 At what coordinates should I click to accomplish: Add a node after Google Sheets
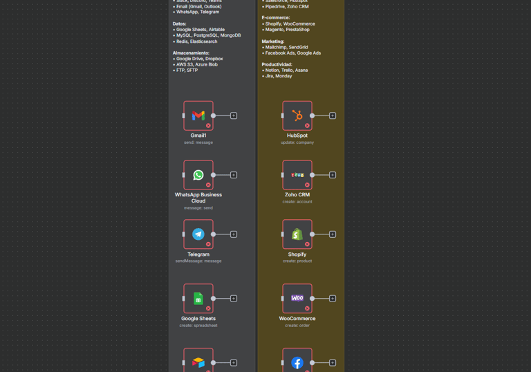pyautogui.click(x=234, y=299)
